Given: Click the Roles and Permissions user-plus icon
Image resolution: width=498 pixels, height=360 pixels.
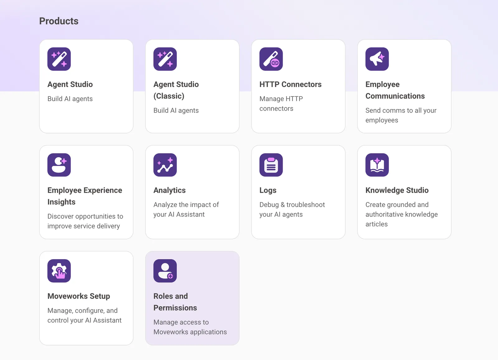Looking at the screenshot, I should tap(165, 271).
